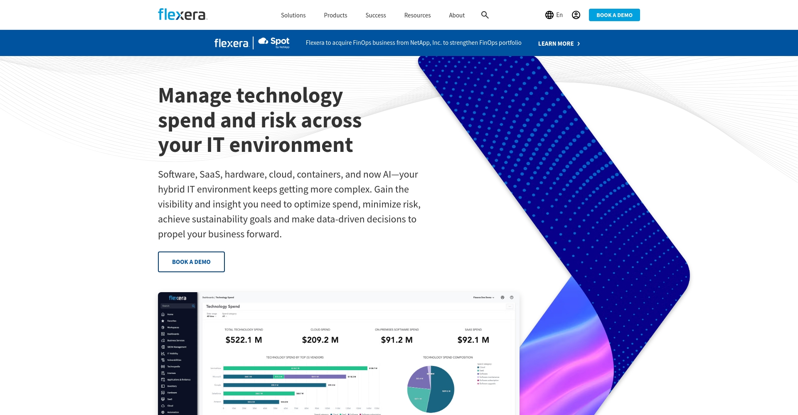
Task: Click the dashboard profile icon near help
Action: 502,297
